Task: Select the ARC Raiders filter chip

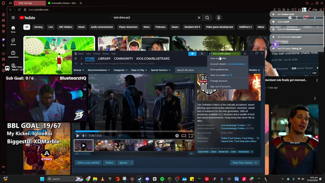Action: click(66, 27)
